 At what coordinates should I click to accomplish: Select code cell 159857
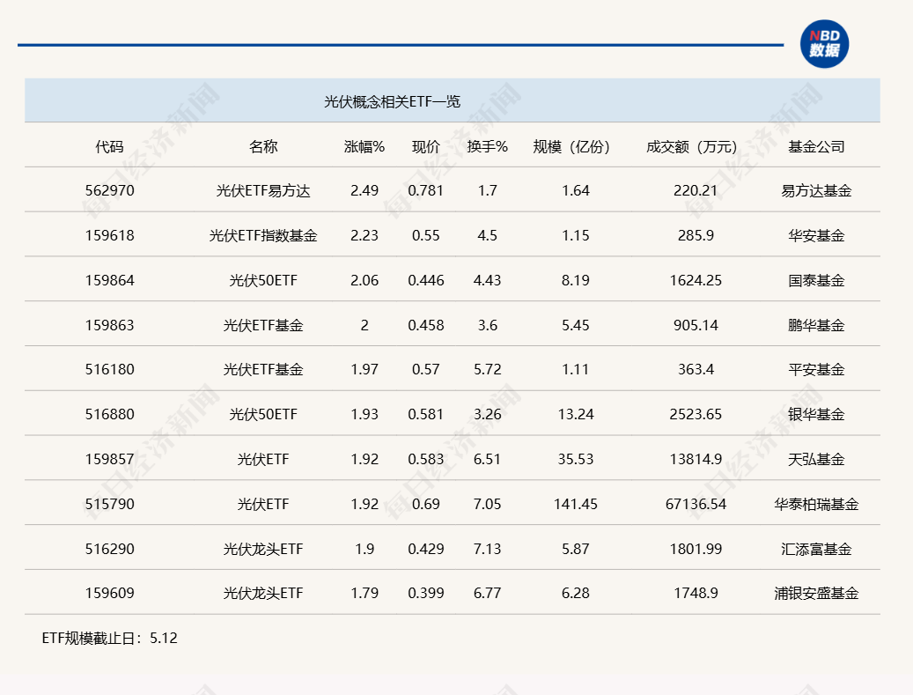[x=109, y=459]
